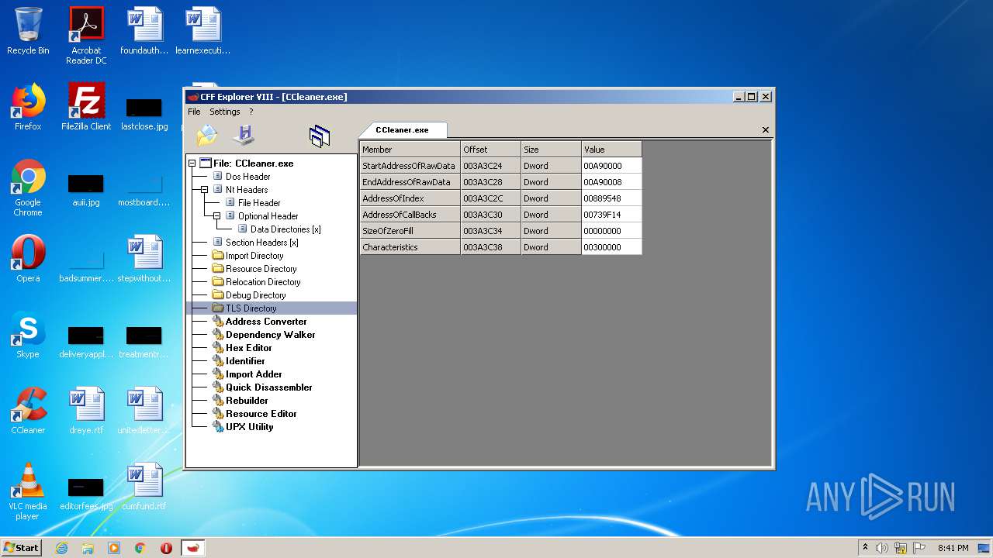Screen dimensions: 993x558
Task: Edit Characteristics value 00300000
Action: [x=611, y=247]
